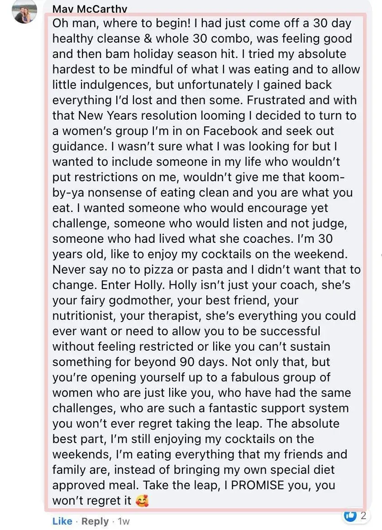Click the phrase New Years resolution
The width and height of the screenshot is (382, 530).
click(x=138, y=116)
